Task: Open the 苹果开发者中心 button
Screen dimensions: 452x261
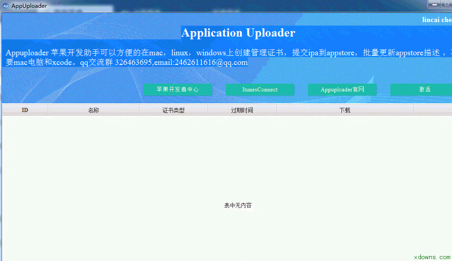Action: (178, 90)
